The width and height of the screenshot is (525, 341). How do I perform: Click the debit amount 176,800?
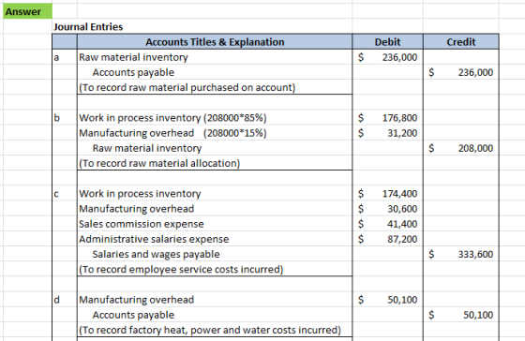(x=399, y=118)
